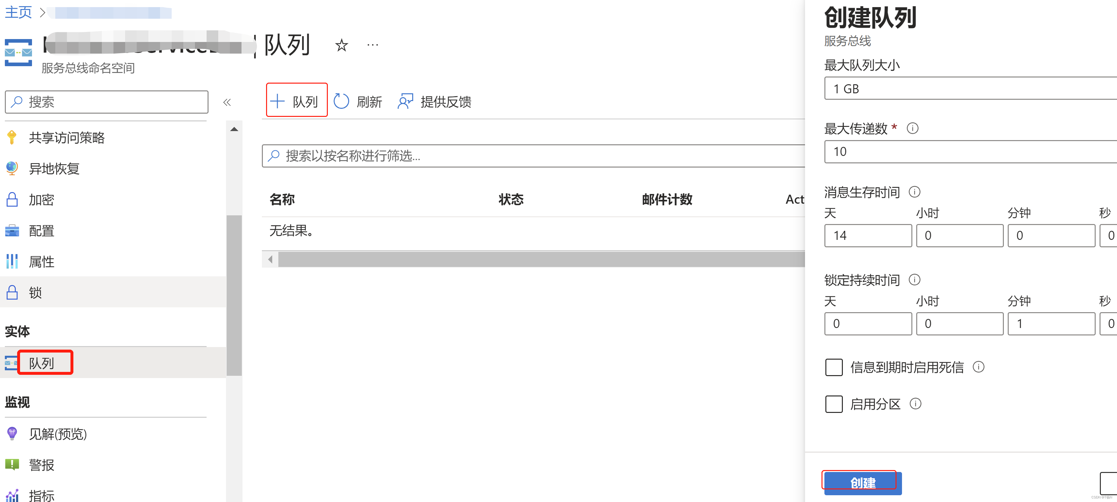Open 指标 from the sidebar
The image size is (1117, 502).
pyautogui.click(x=41, y=495)
